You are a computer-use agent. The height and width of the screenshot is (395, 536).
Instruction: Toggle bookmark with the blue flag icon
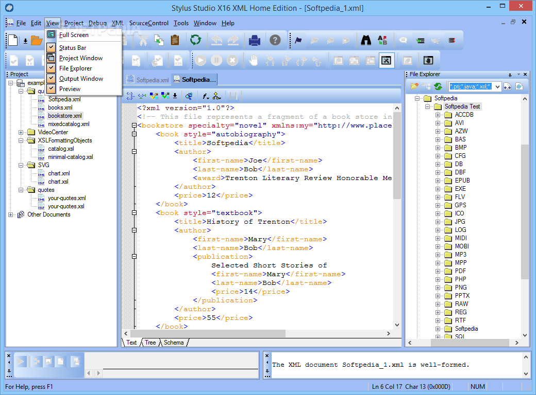[298, 40]
